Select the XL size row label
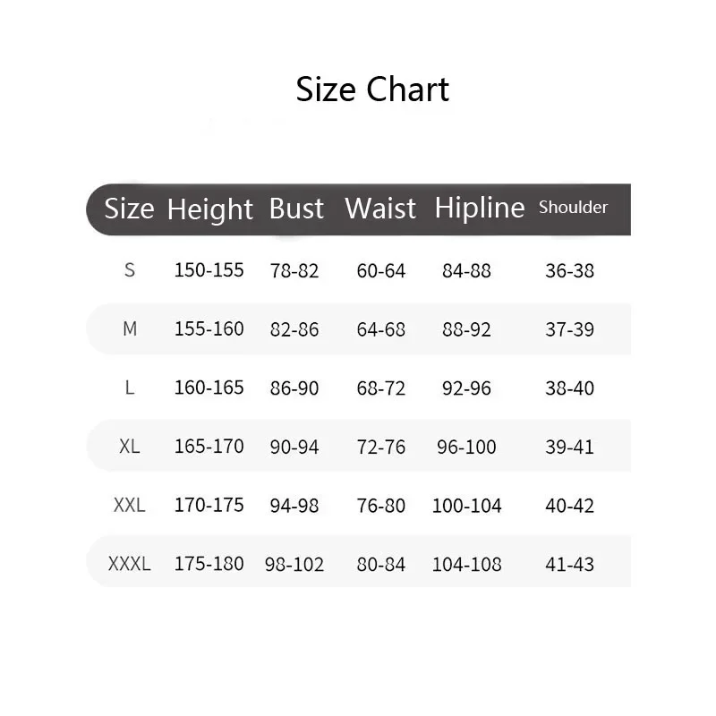Image resolution: width=716 pixels, height=716 pixels. point(130,446)
